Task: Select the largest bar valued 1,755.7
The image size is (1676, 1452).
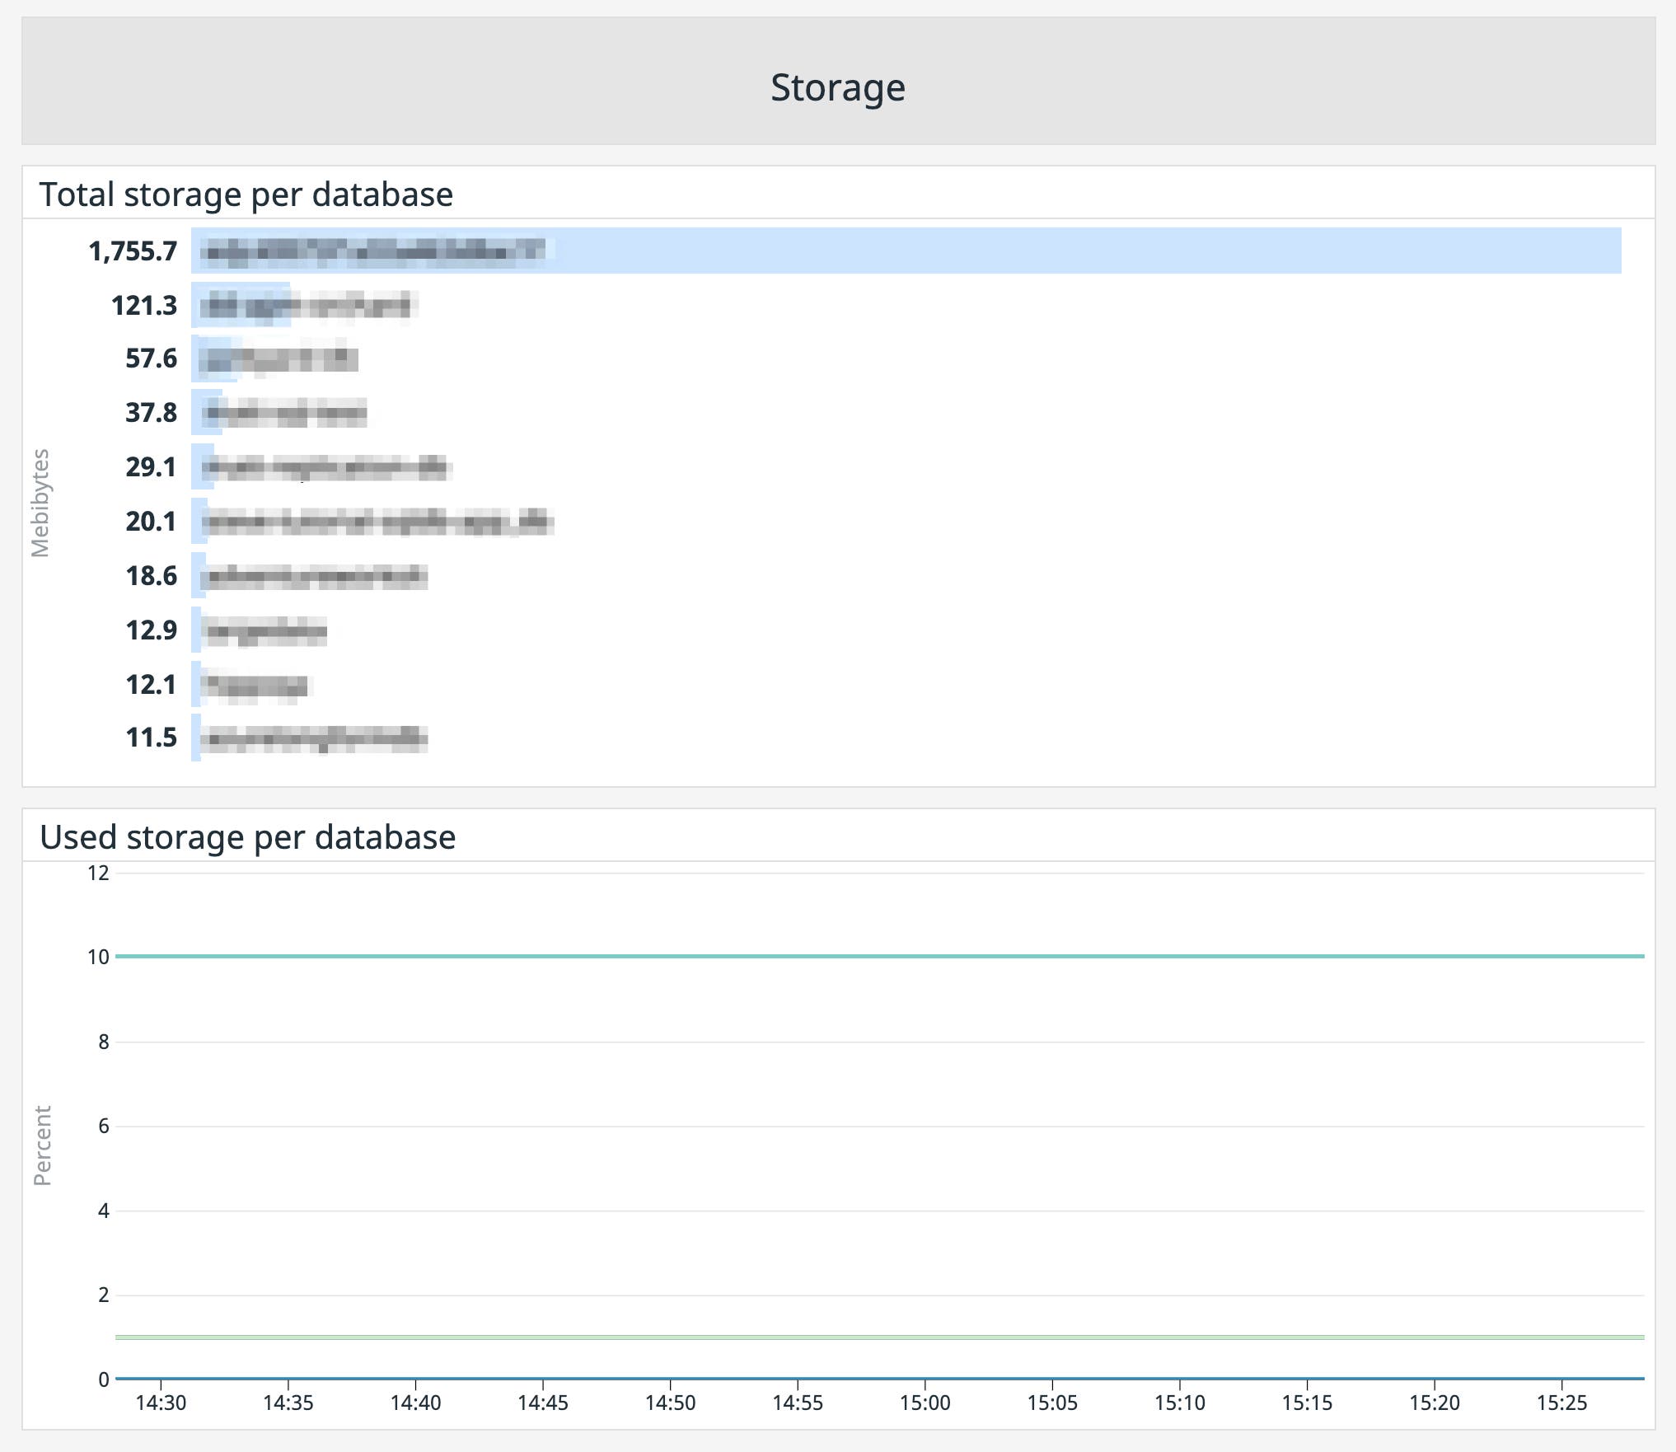Action: (x=824, y=251)
